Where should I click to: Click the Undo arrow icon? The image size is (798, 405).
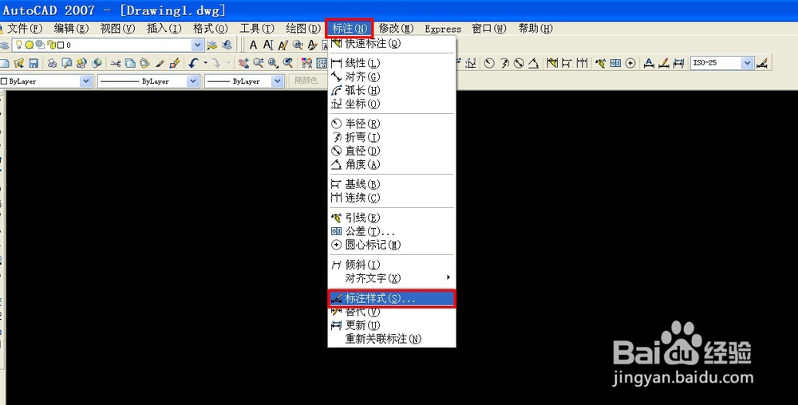tap(194, 63)
